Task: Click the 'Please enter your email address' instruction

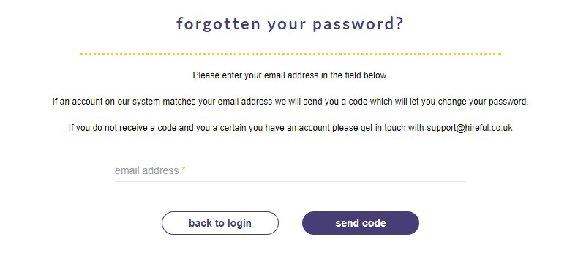Action: point(290,75)
